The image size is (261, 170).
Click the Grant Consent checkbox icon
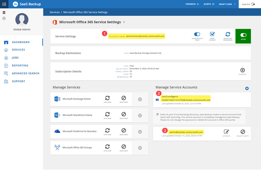(x=212, y=35)
